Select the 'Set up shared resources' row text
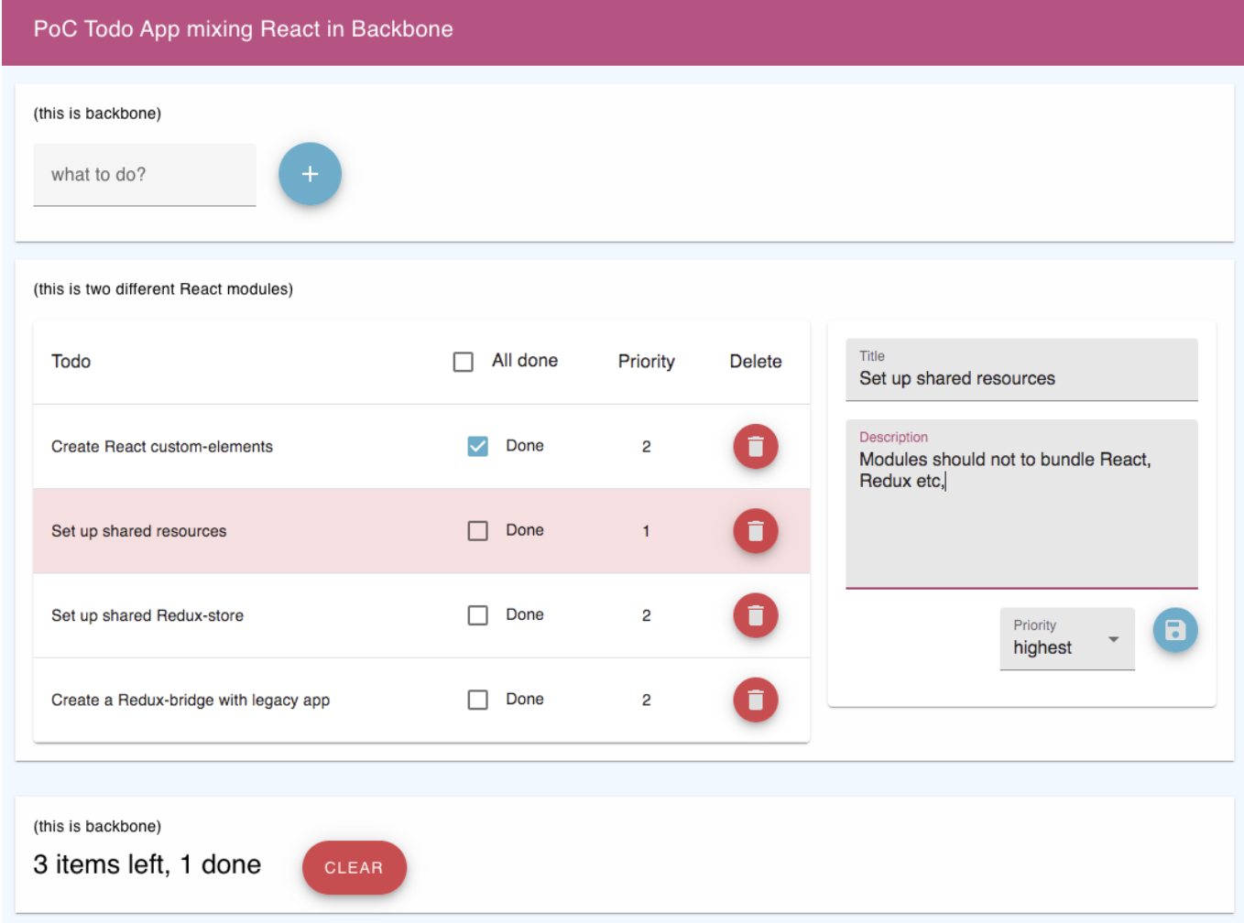The height and width of the screenshot is (923, 1244). click(x=138, y=531)
